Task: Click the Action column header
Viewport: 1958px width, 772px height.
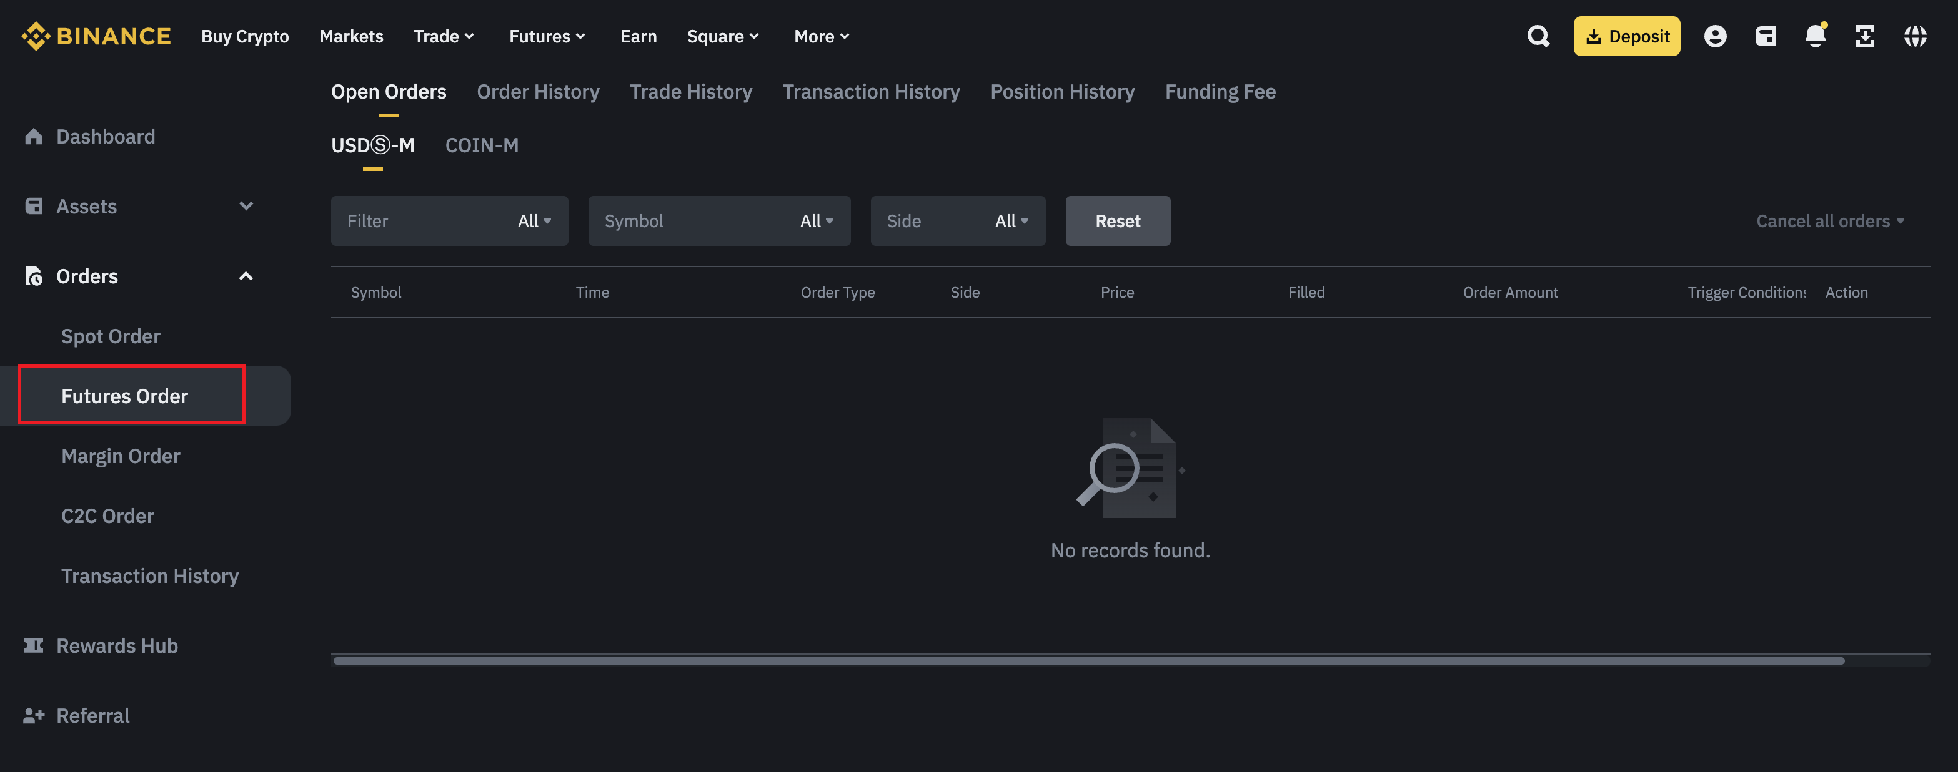Action: (x=1846, y=292)
